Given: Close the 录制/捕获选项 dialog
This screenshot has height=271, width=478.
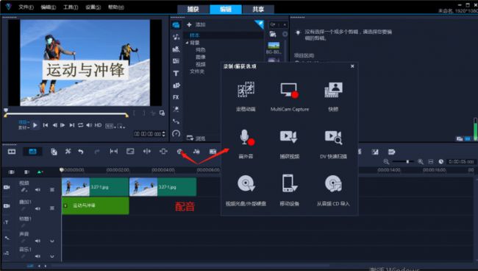Looking at the screenshot, I should coord(352,66).
